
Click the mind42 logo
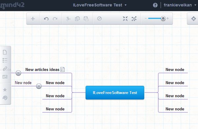click(12, 6)
